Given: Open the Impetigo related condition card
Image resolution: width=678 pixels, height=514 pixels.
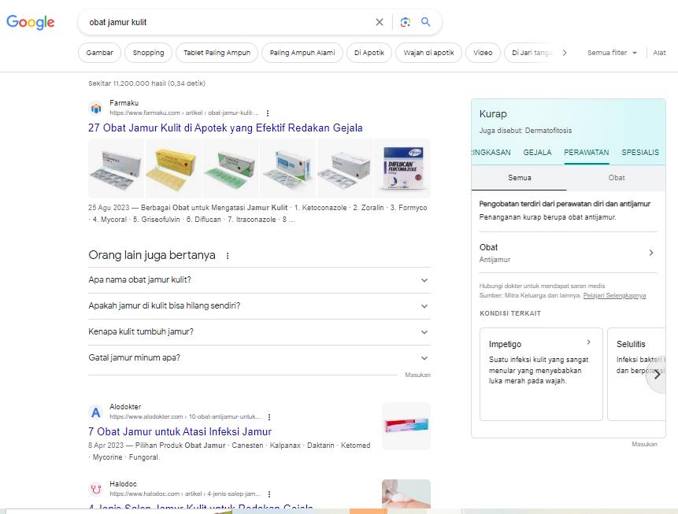Looking at the screenshot, I should [x=541, y=374].
